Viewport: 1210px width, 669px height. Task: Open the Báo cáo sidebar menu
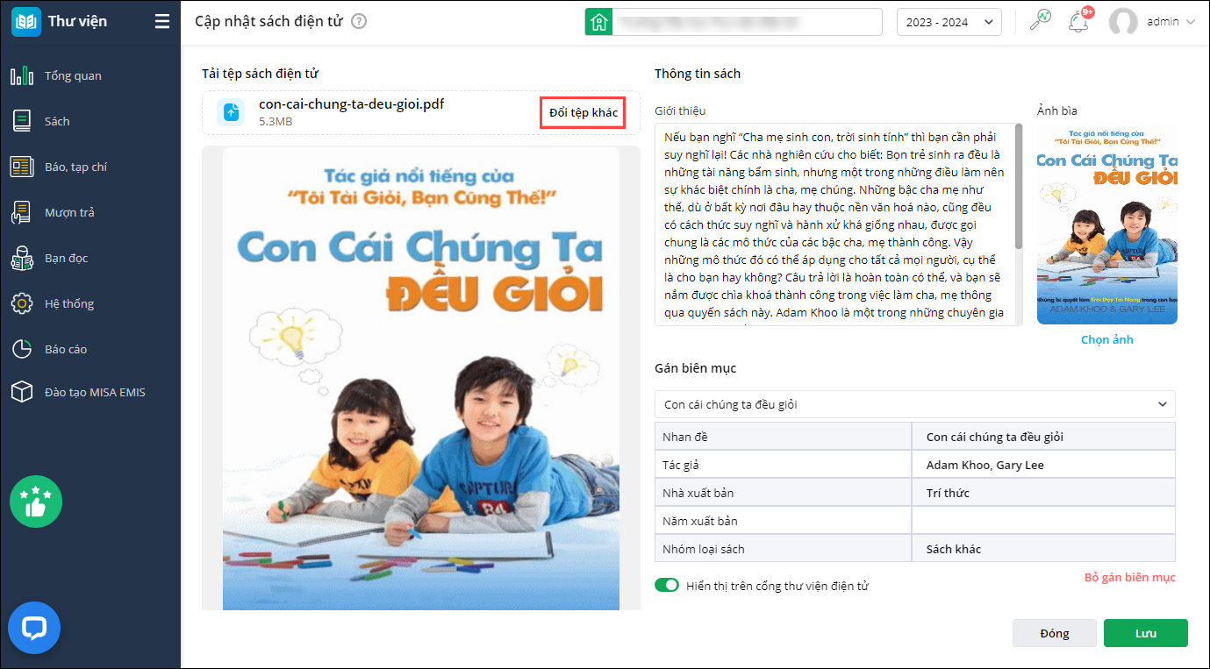(66, 349)
